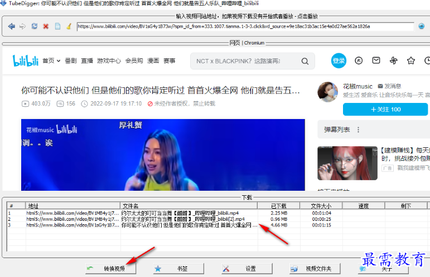Click the 转换视频 button
Viewport: 430px width, 277px height.
110,269
